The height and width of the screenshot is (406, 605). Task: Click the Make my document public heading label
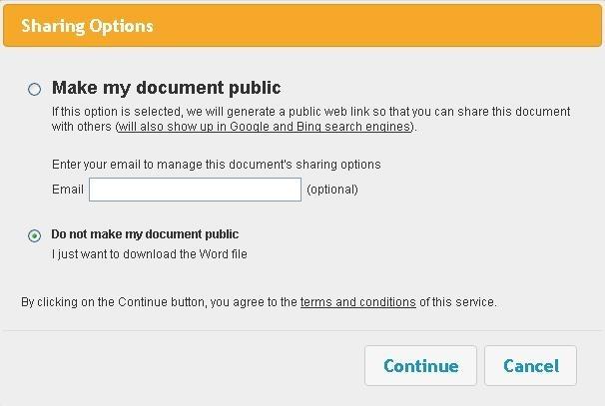(167, 88)
